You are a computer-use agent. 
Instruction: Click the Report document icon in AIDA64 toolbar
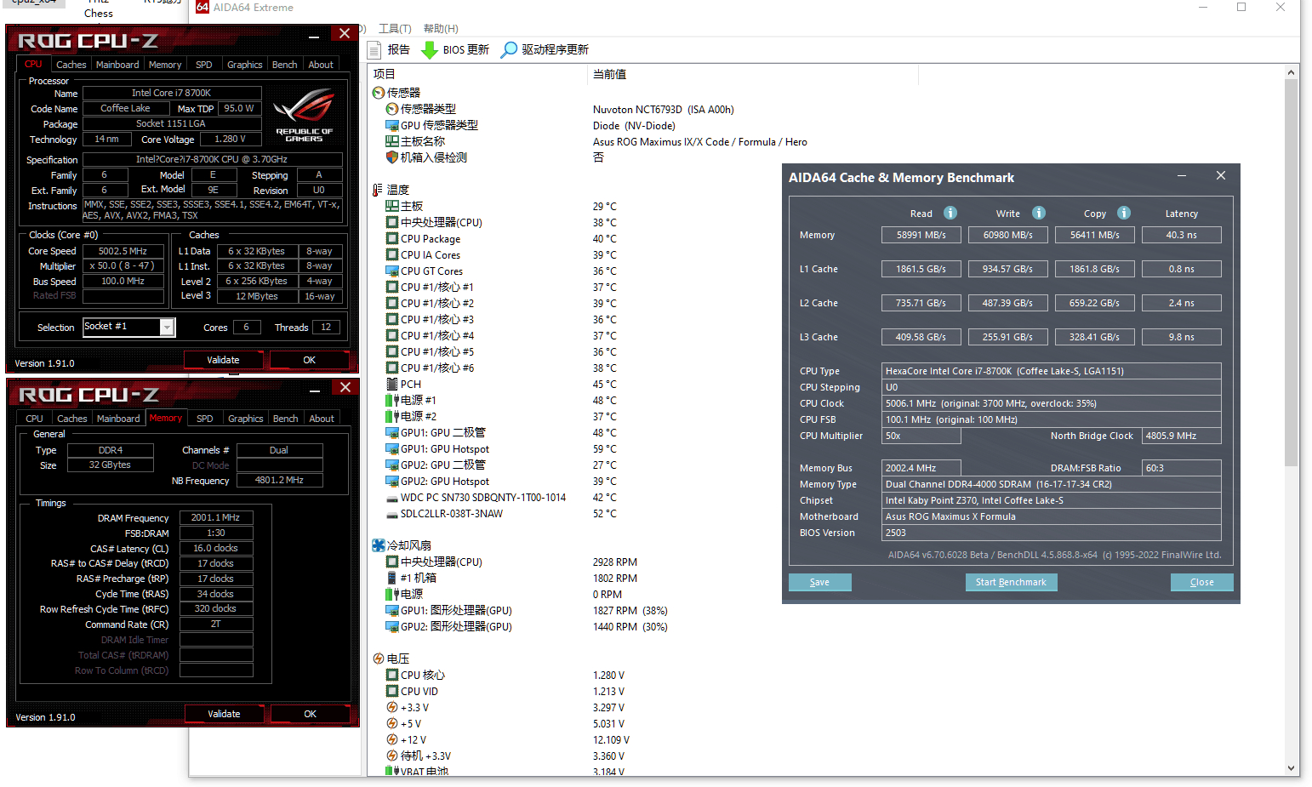(374, 49)
